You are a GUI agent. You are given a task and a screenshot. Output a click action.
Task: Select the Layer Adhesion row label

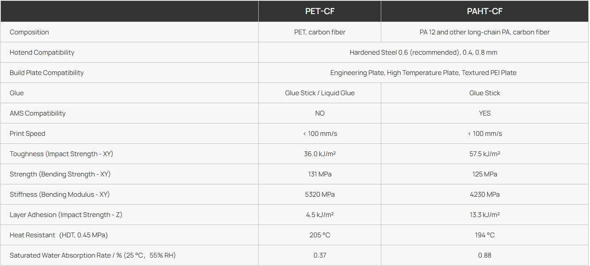(66, 215)
